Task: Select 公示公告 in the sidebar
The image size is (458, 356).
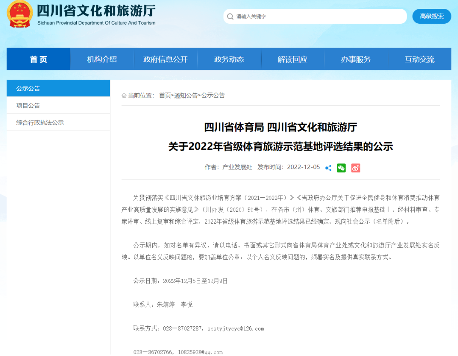Action: pyautogui.click(x=28, y=89)
